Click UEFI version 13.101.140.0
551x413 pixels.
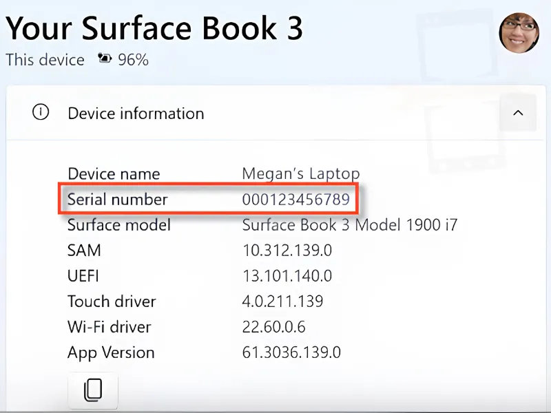[x=287, y=276]
